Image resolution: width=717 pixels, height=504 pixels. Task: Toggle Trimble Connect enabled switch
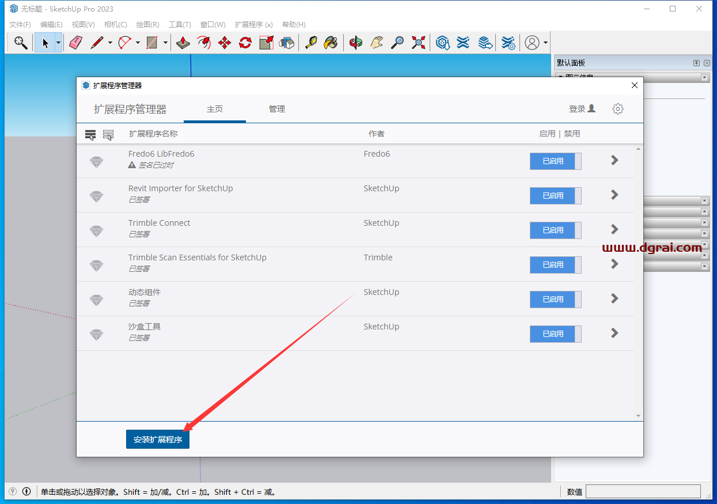(556, 230)
